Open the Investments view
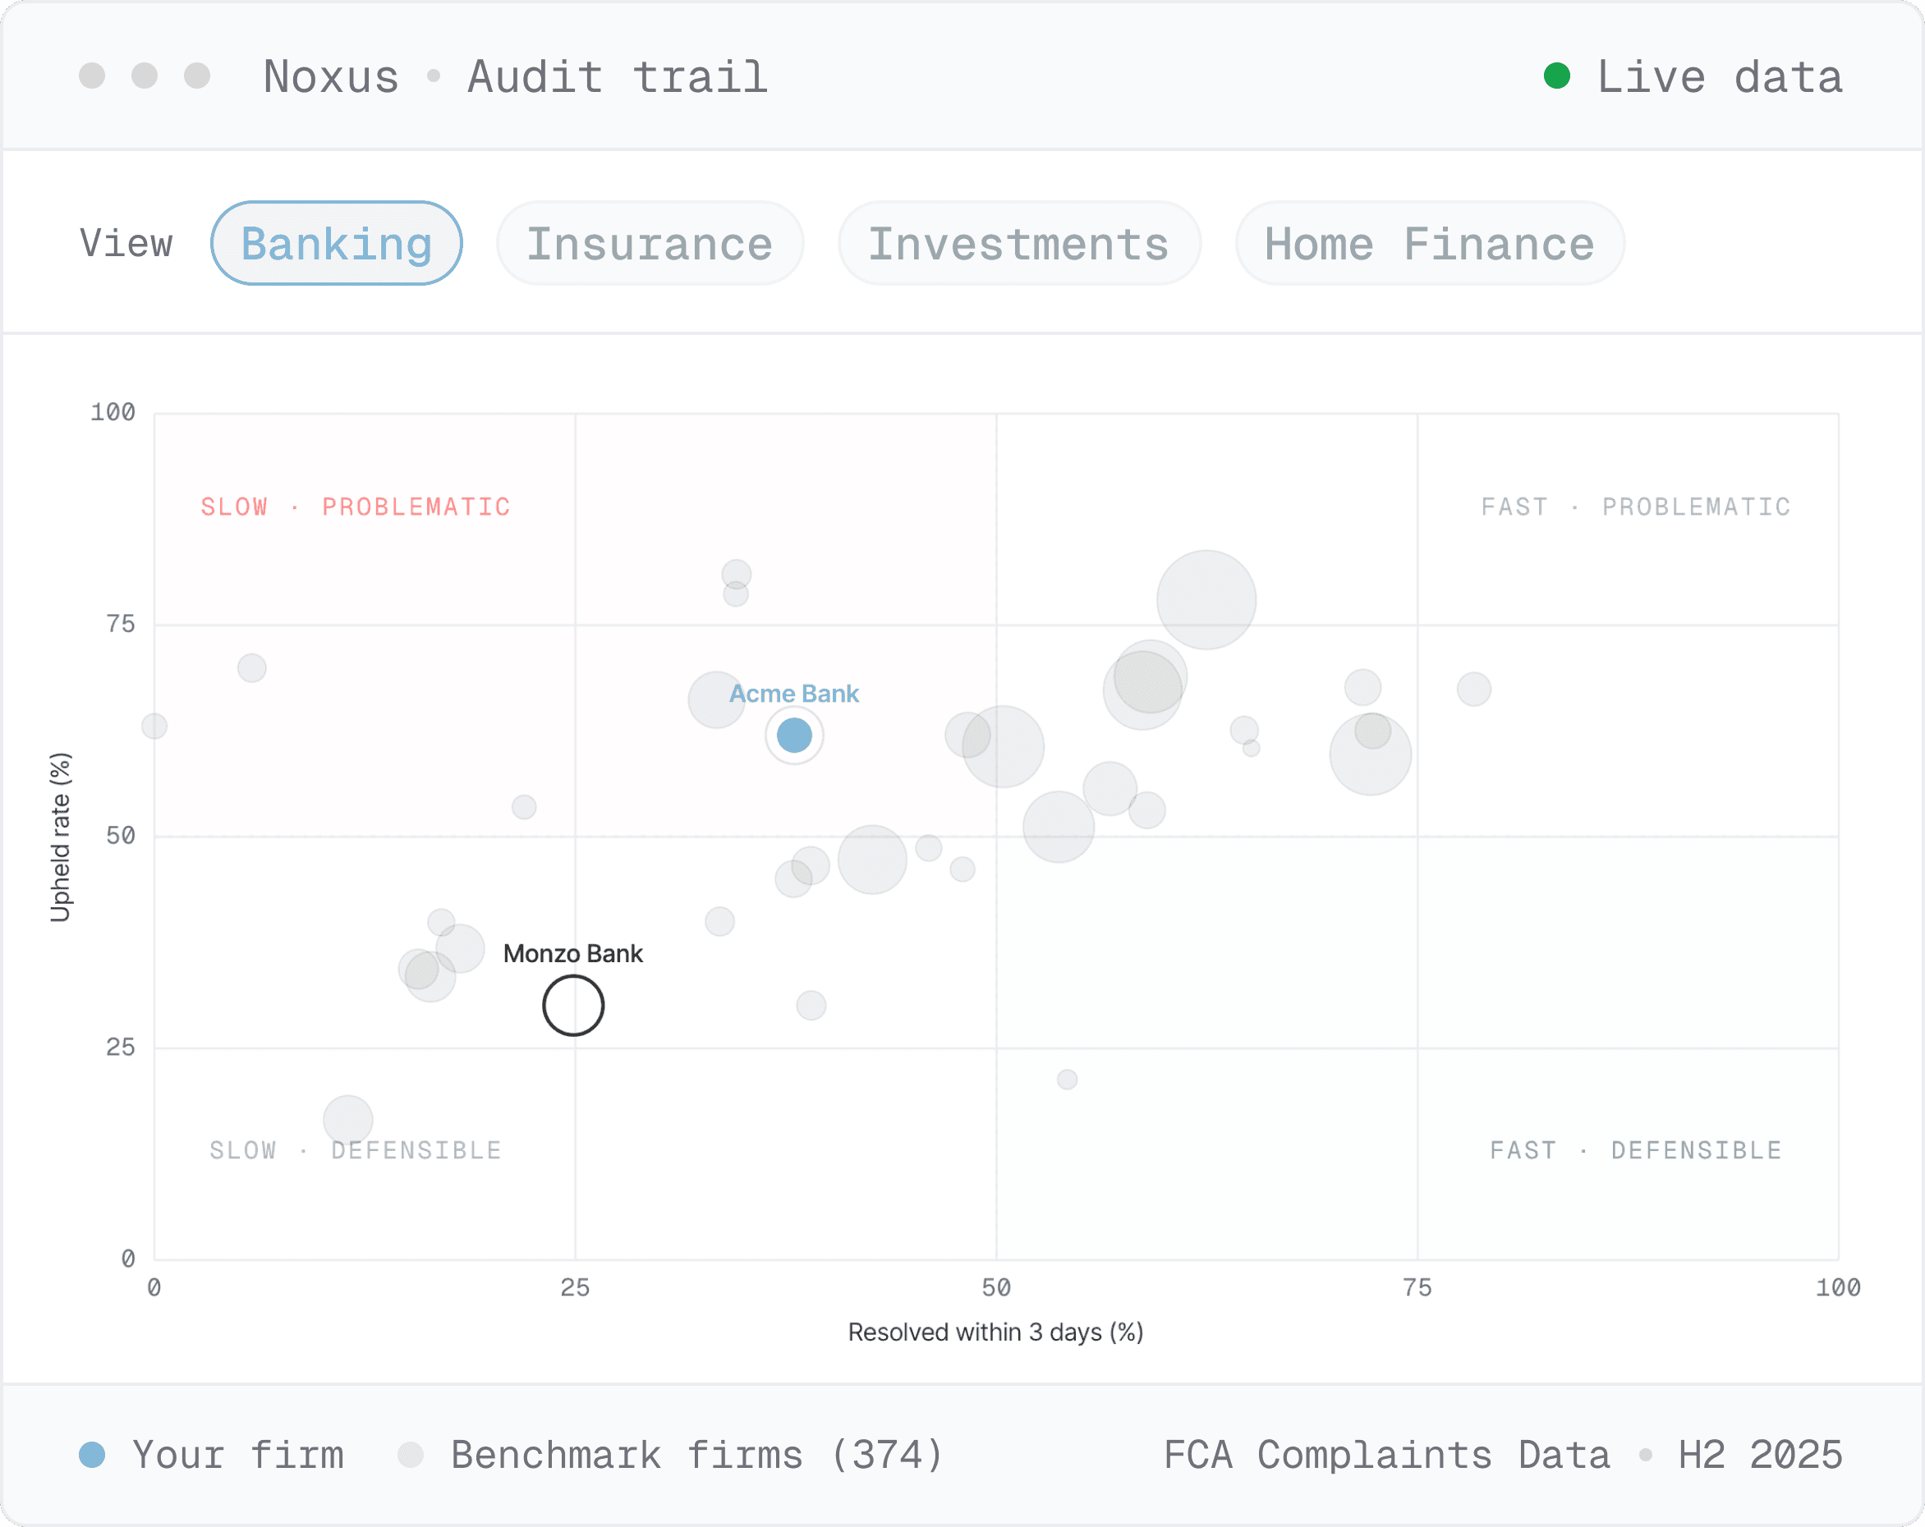This screenshot has height=1527, width=1925. (x=1018, y=244)
